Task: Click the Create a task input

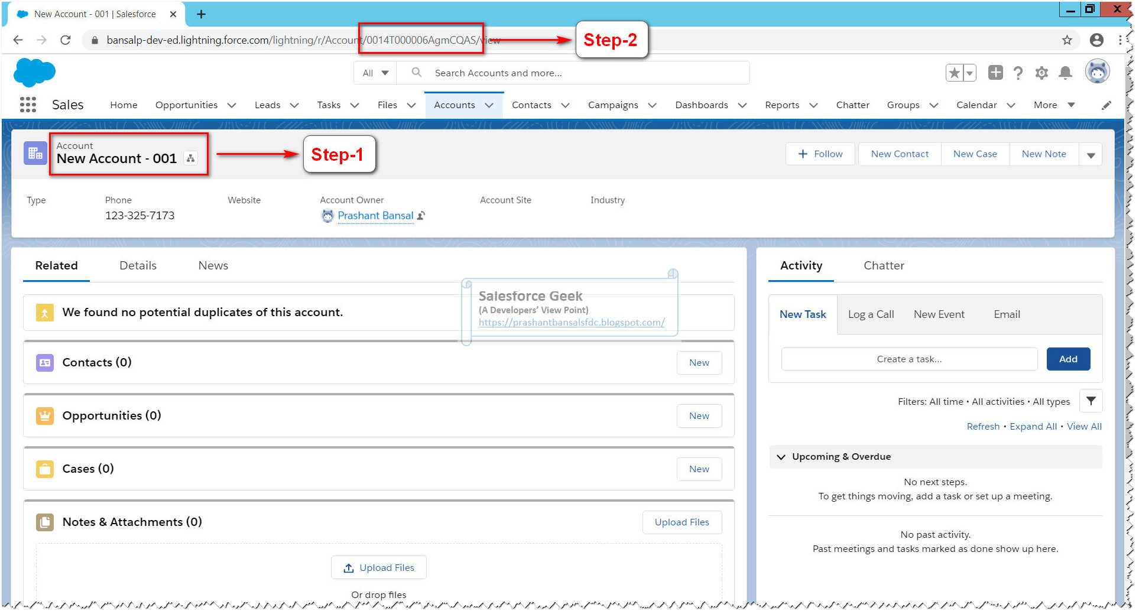Action: tap(909, 359)
